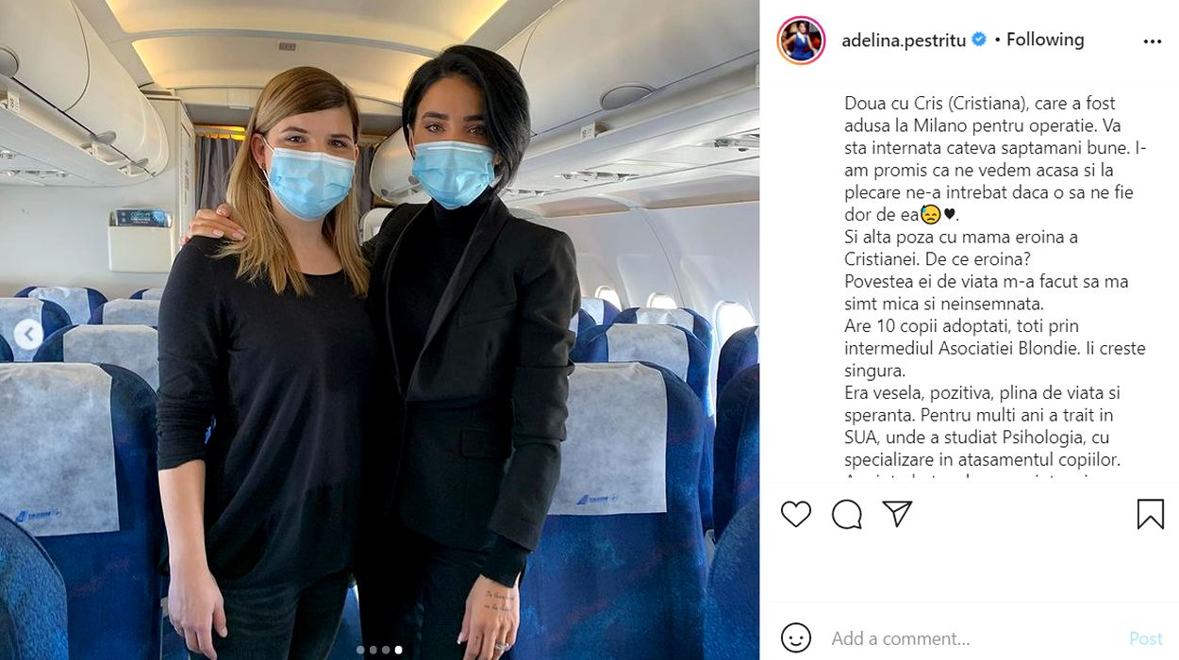Click the sad emoji in the caption
Image resolution: width=1179 pixels, height=660 pixels.
tap(929, 215)
